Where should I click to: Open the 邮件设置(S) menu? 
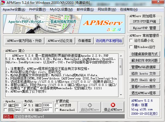click(x=85, y=9)
